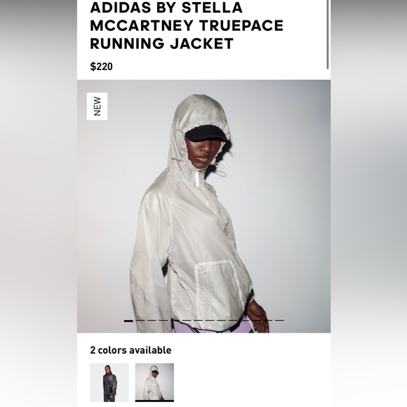Viewport: 407px width, 407px height.
Task: Click the NEW badge on the product image
Action: pos(97,106)
